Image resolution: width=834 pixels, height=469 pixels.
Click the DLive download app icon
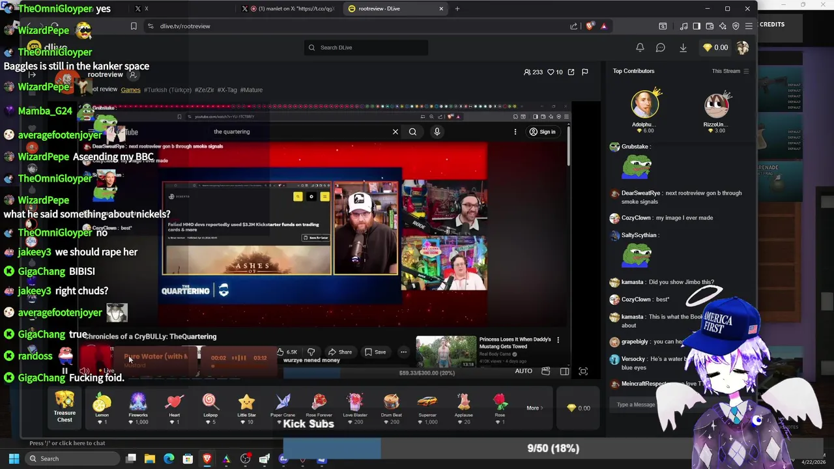pos(683,48)
